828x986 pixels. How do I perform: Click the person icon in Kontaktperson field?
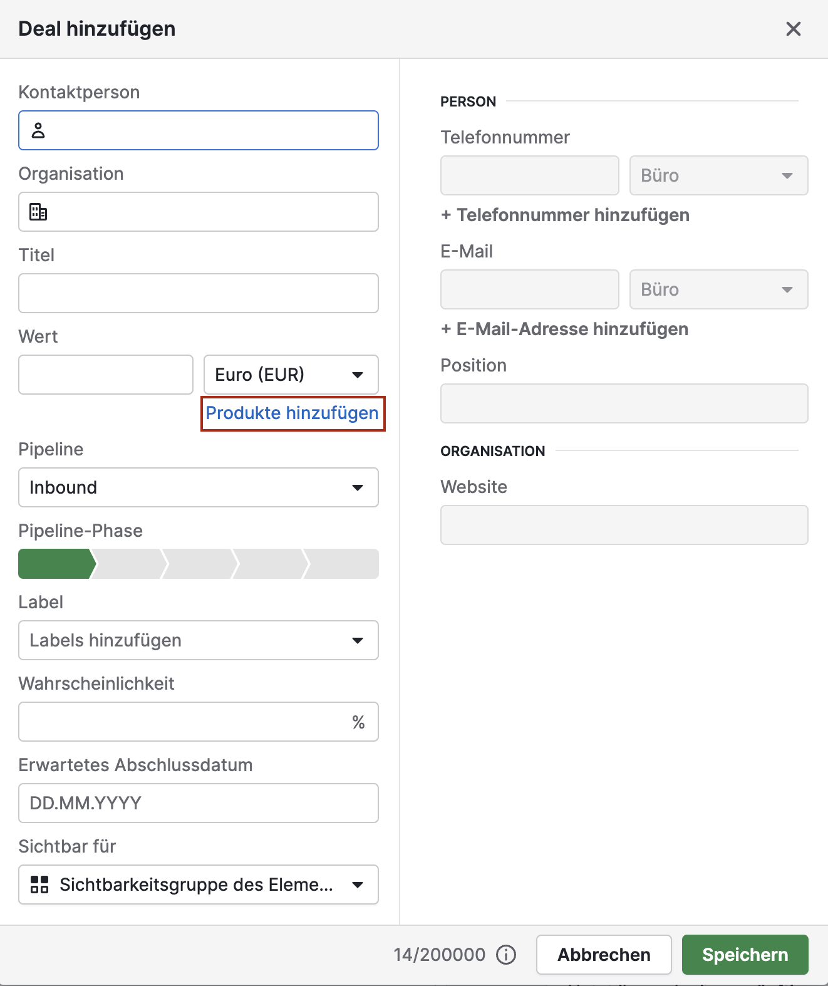[38, 130]
